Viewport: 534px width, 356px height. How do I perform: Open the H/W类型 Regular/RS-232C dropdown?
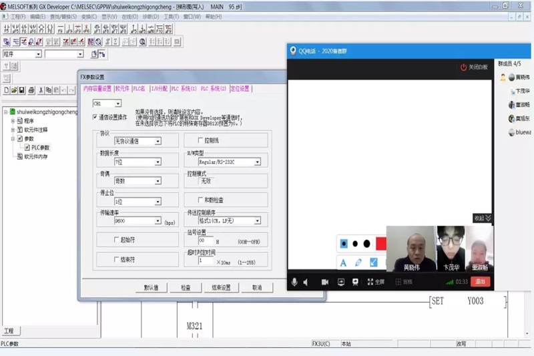[x=258, y=162]
